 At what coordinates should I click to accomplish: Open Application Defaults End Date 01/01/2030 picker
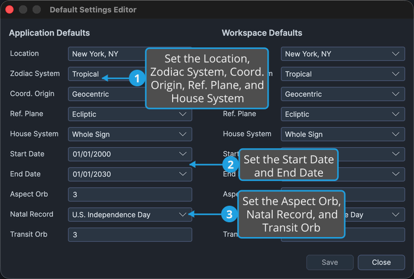pos(130,174)
